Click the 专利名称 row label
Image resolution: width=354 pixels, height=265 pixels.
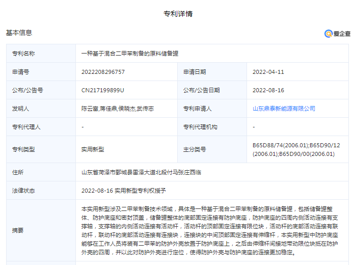23,54
